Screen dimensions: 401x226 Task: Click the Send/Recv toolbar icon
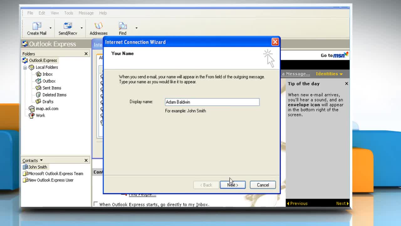pos(68,26)
